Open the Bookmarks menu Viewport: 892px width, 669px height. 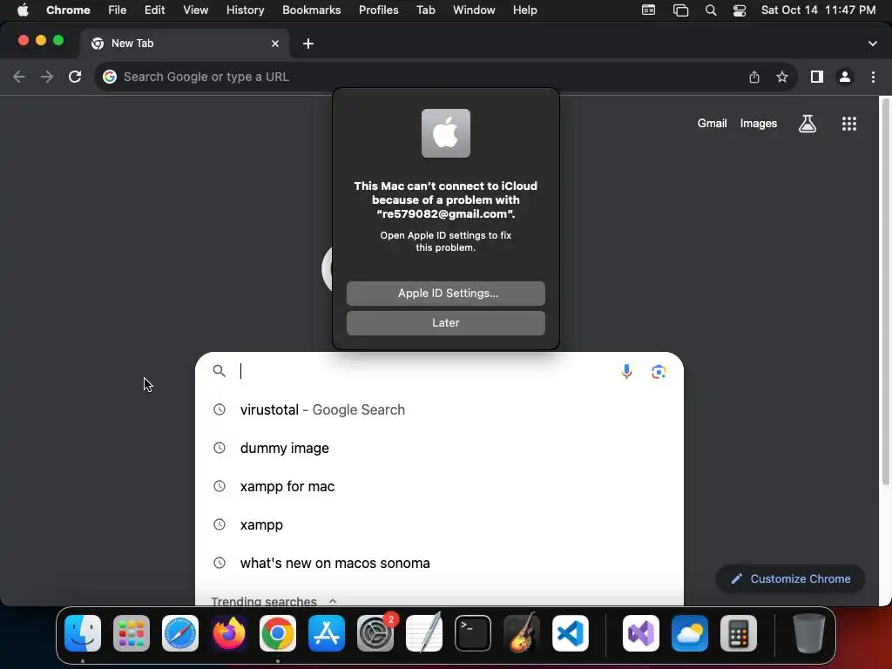311,10
